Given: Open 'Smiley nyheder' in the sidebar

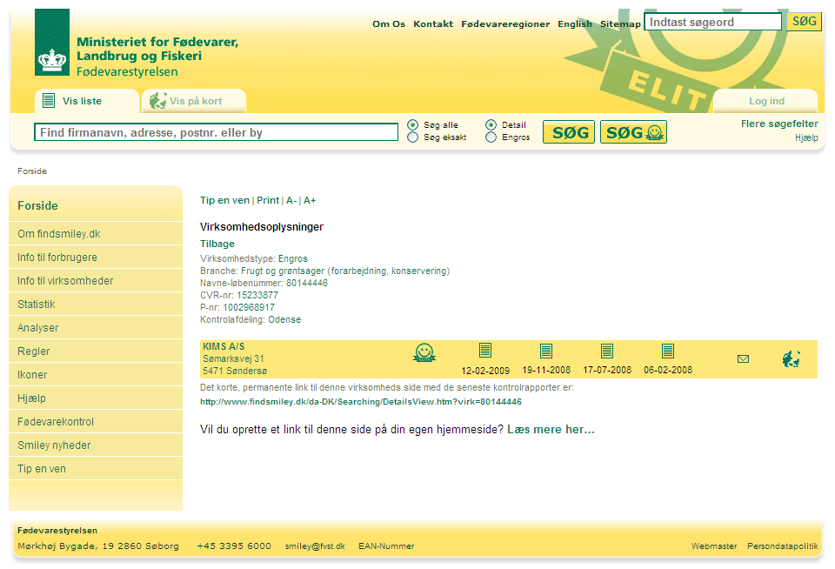Looking at the screenshot, I should [54, 445].
